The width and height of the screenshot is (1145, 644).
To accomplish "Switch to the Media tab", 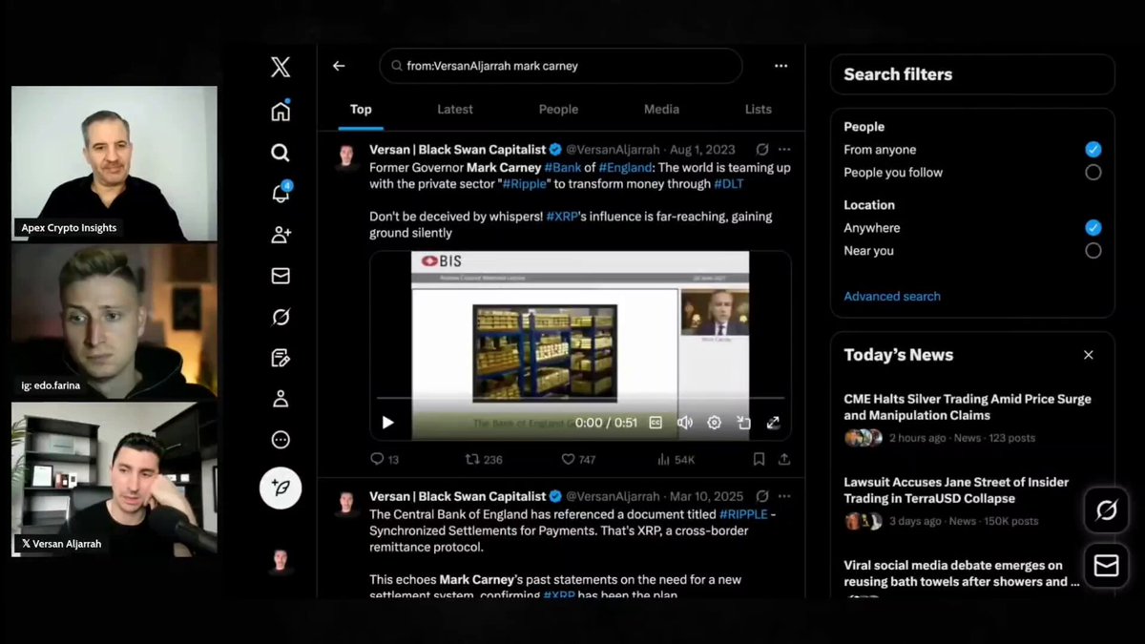I will 661,109.
